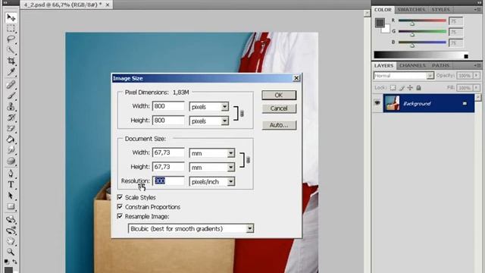Select the Clone Stamp tool
This screenshot has width=485, height=273.
click(11, 106)
